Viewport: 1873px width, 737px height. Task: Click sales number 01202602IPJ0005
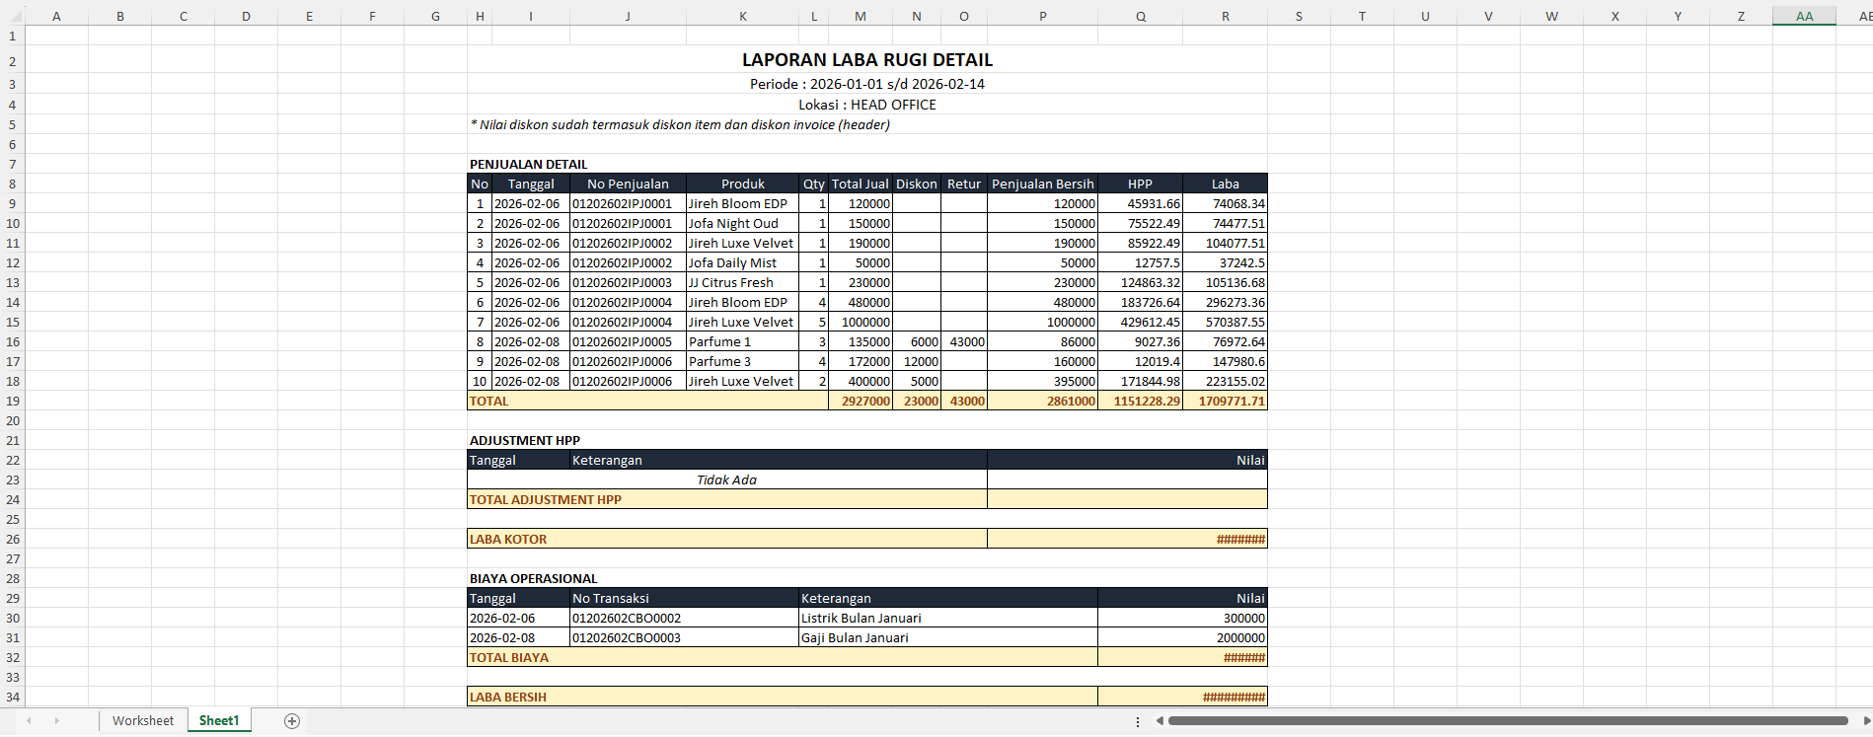[628, 341]
